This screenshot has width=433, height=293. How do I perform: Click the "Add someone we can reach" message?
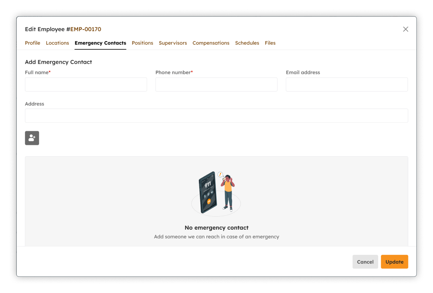coord(216,237)
